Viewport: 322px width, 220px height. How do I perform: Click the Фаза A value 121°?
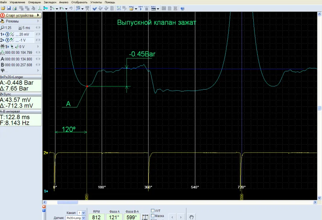click(114, 217)
